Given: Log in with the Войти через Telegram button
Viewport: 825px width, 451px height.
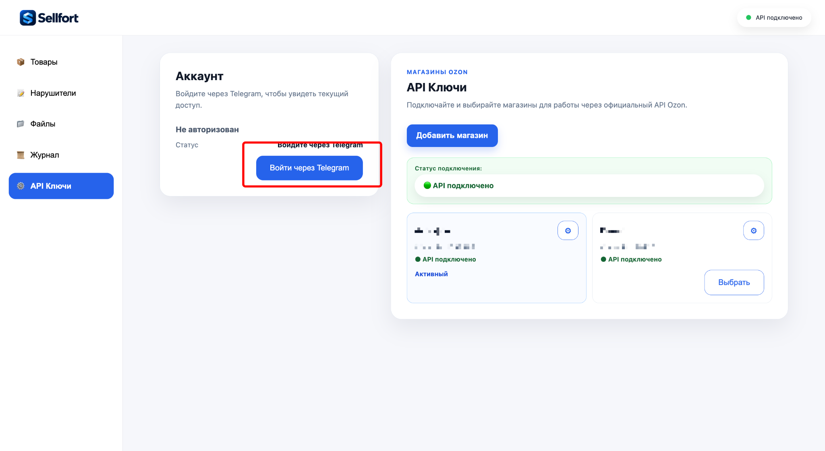Looking at the screenshot, I should click(309, 168).
